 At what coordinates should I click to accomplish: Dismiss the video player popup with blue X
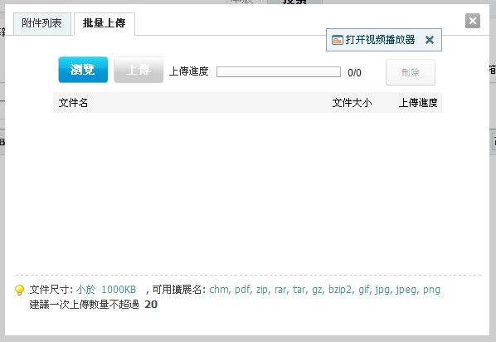(x=430, y=40)
